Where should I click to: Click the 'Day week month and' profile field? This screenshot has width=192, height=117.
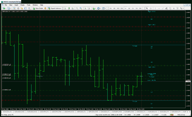point(103,115)
